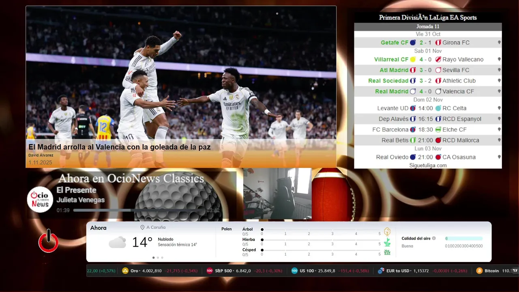
Task: Click the Real Sociedad team name
Action: (388, 81)
